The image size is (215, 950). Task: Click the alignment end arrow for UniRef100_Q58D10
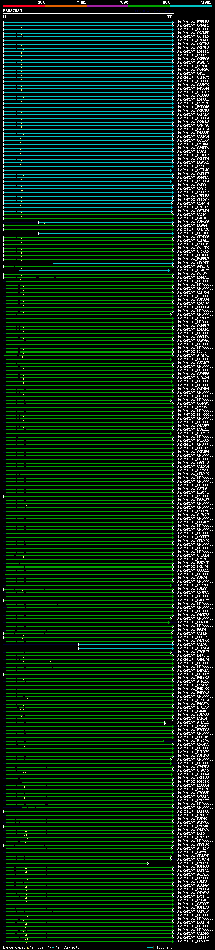(148, 863)
